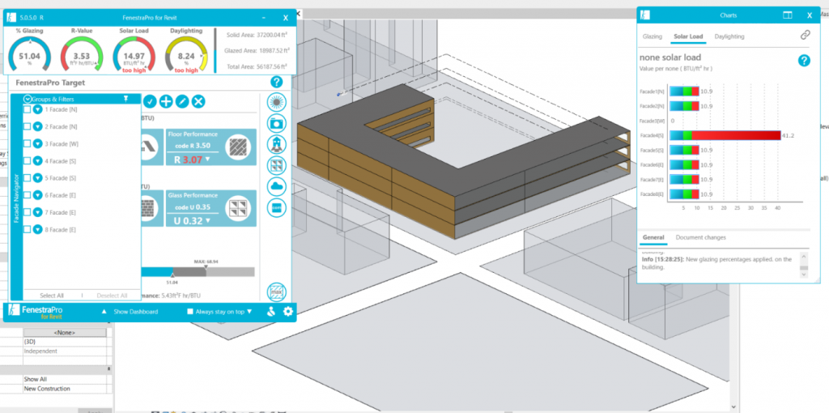829x413 pixels.
Task: Click the user support icon beside gear
Action: point(271,312)
